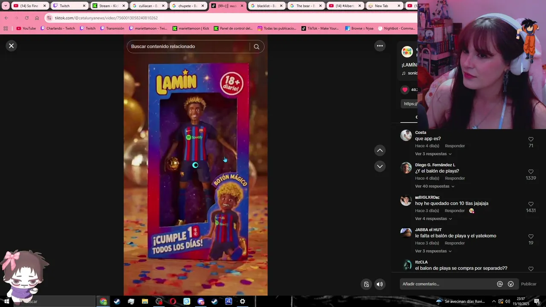546x307 pixels.
Task: Like BIGLXRD's comment
Action: coord(531,204)
